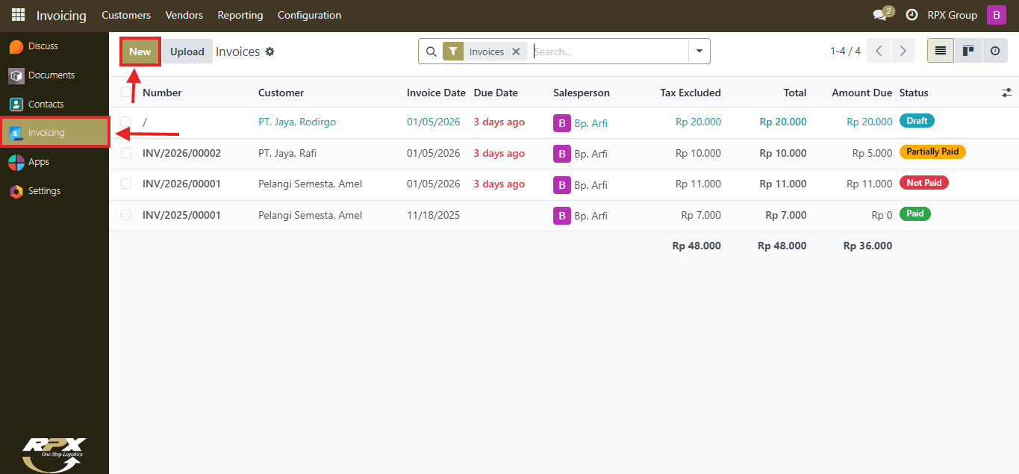The image size is (1019, 474).
Task: Remove the Invoices filter with the X
Action: point(516,52)
